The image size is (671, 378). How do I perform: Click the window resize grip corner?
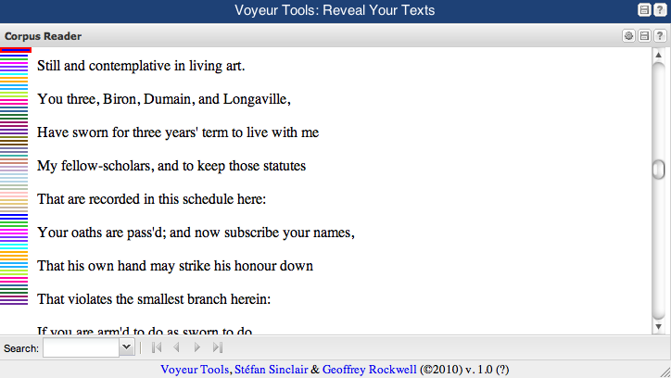(x=665, y=372)
